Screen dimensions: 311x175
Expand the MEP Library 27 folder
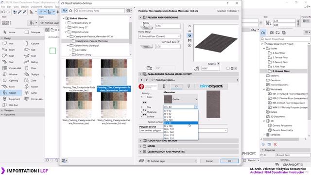click(66, 27)
